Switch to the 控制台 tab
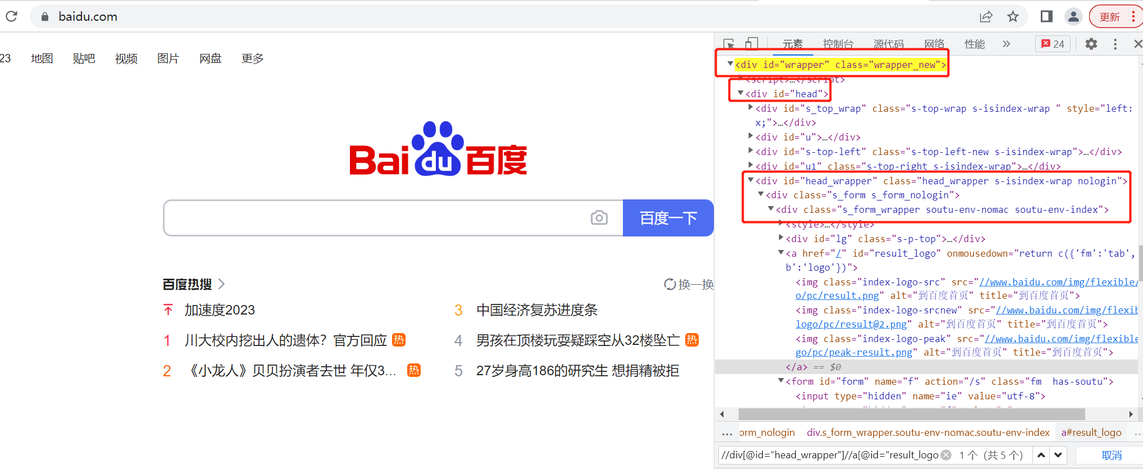 [838, 44]
